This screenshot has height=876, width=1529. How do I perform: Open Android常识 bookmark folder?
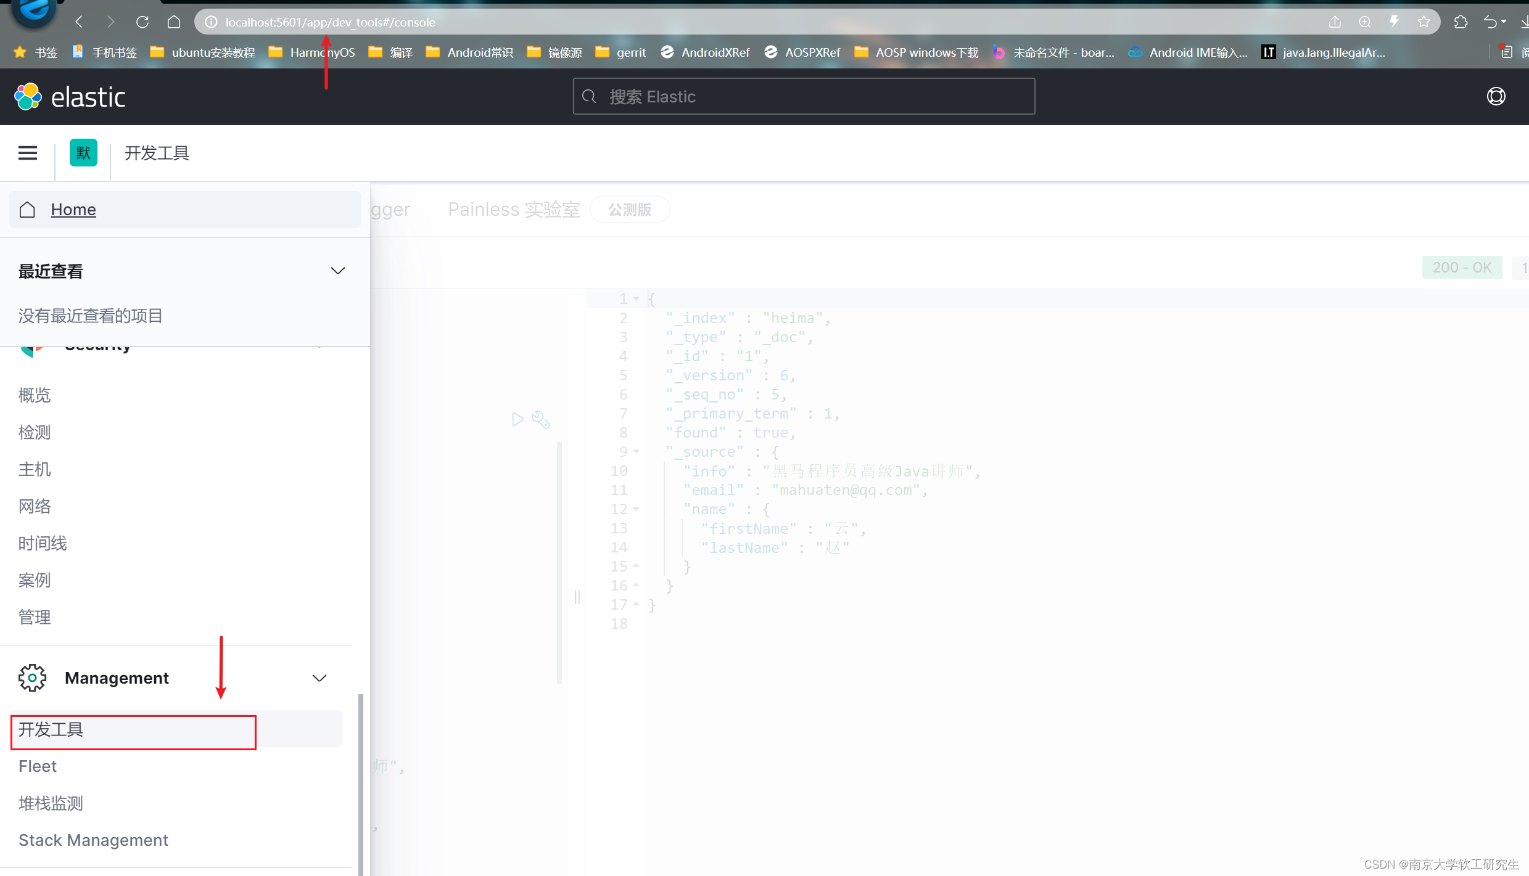click(x=469, y=52)
